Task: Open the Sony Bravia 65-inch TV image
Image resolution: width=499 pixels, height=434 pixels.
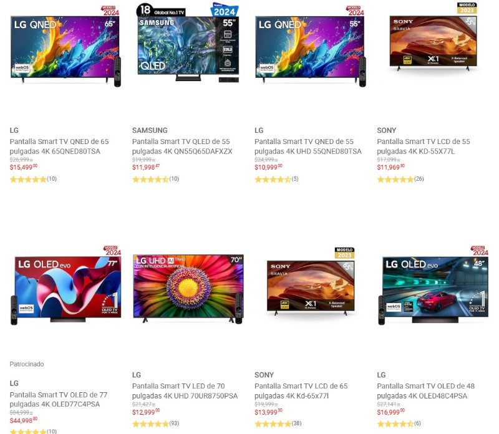Action: 311,282
